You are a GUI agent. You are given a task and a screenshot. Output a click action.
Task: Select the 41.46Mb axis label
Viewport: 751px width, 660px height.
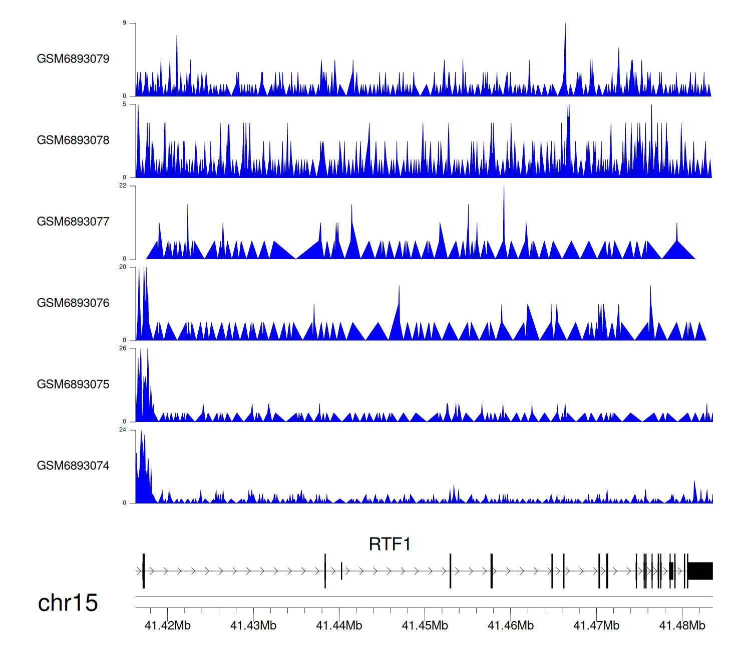(x=511, y=625)
